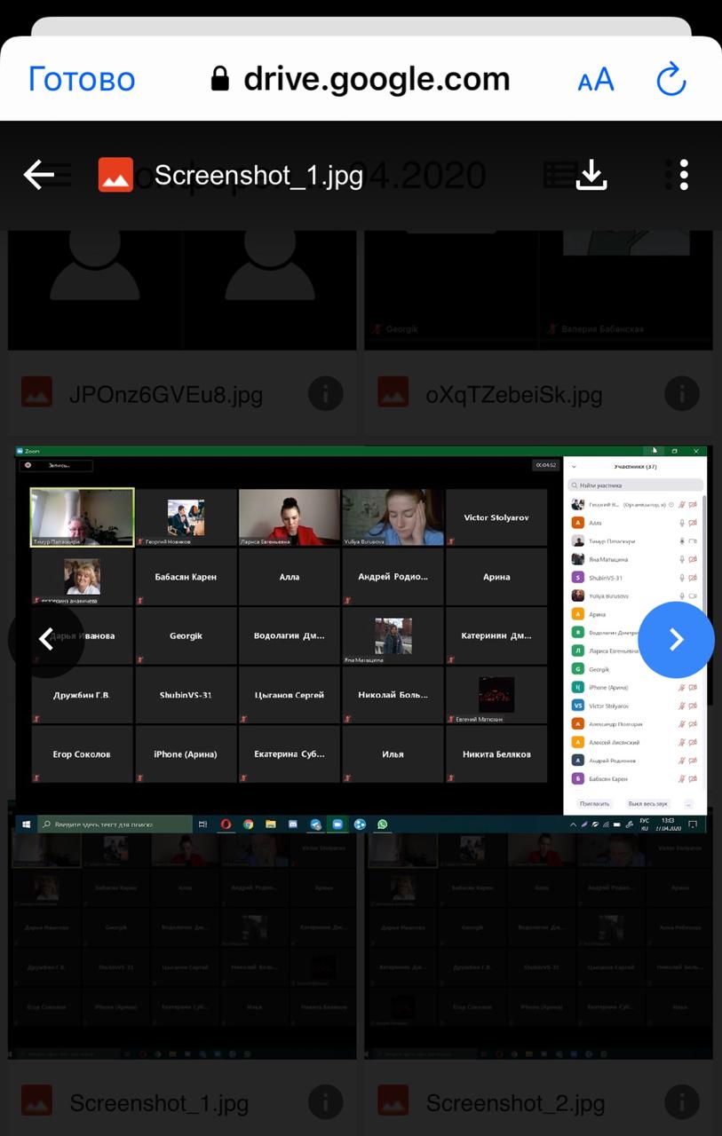
Task: Go back with the white arrow icon
Action: click(x=39, y=175)
